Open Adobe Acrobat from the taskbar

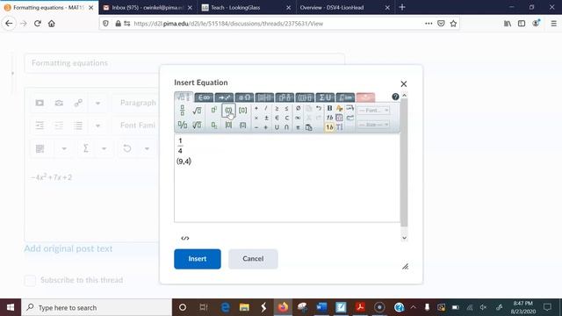coord(360,307)
